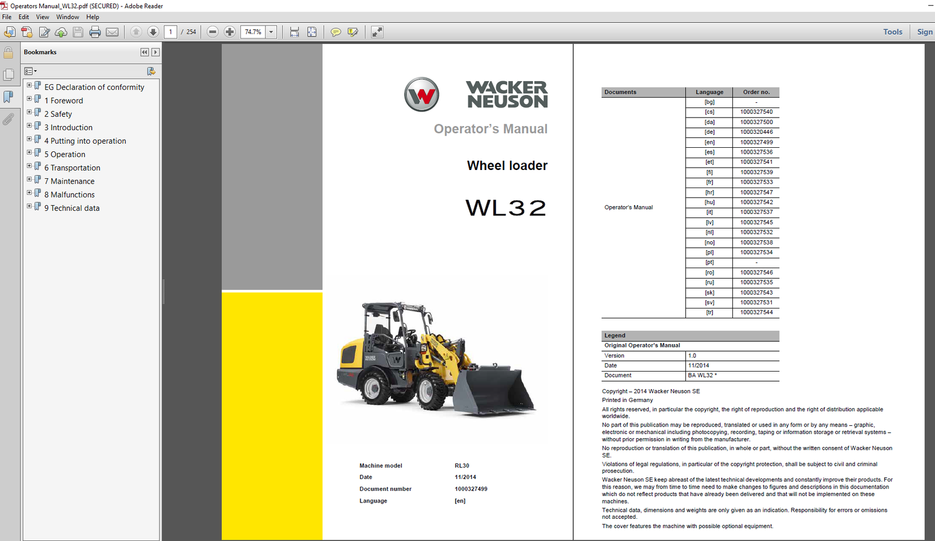Open the Tools pane
The width and height of the screenshot is (935, 541).
pyautogui.click(x=892, y=32)
